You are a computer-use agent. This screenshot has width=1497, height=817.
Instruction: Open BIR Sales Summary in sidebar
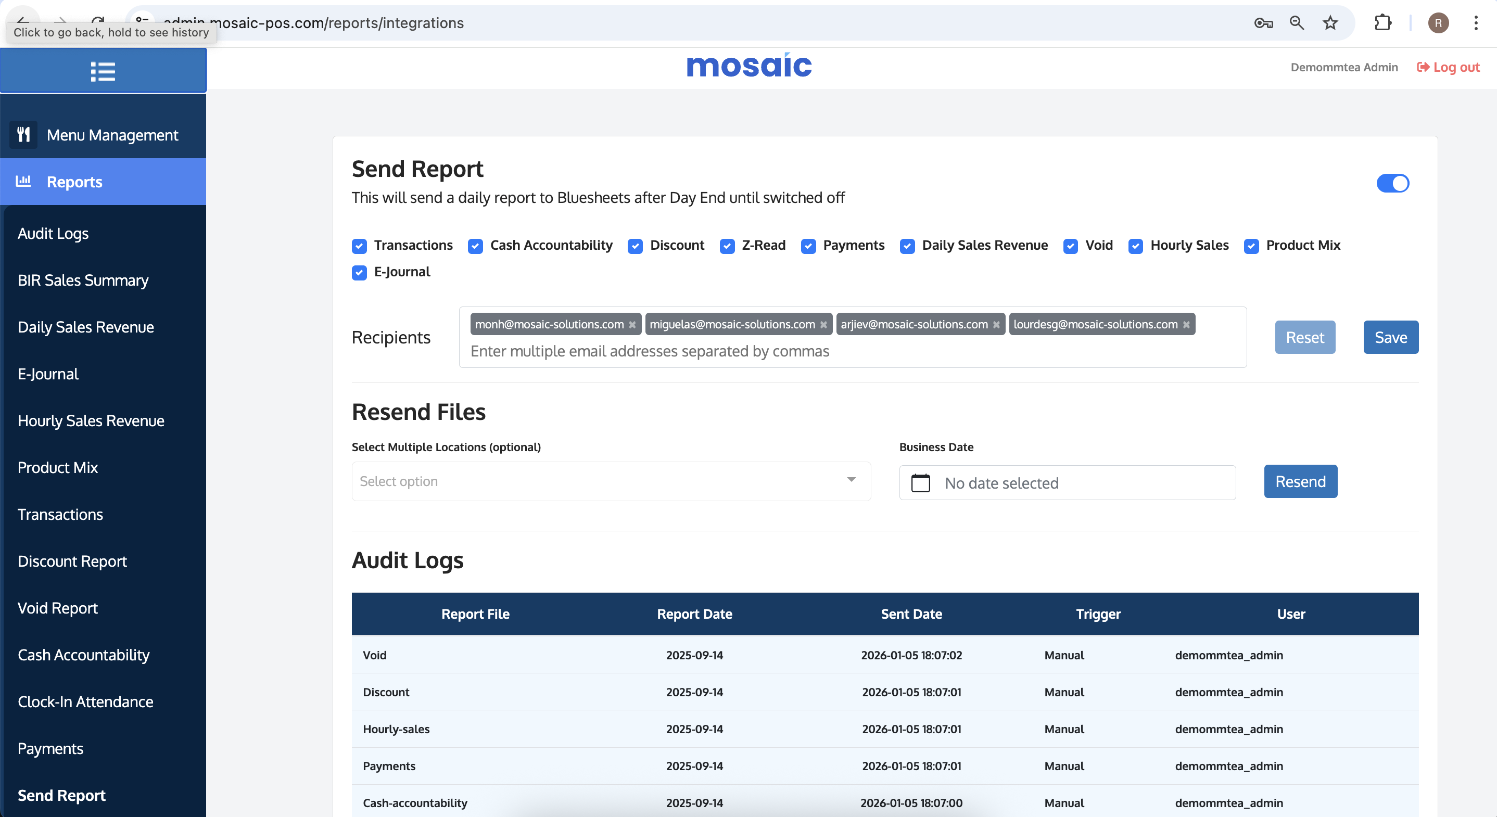[83, 280]
